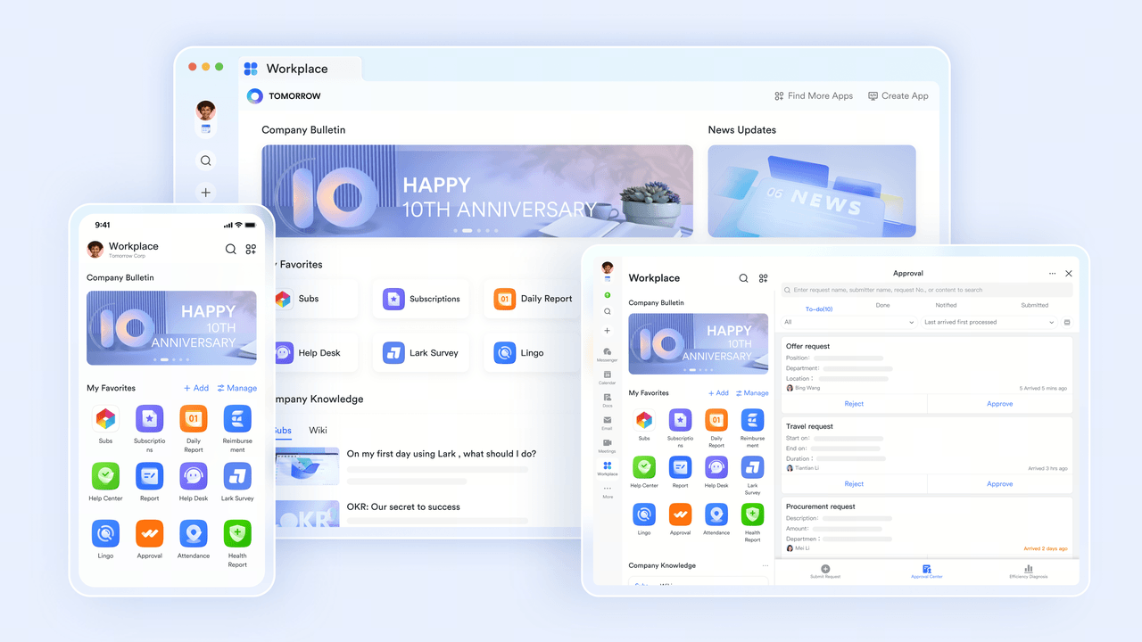
Task: Open Report app on the phone screen
Action: [149, 476]
